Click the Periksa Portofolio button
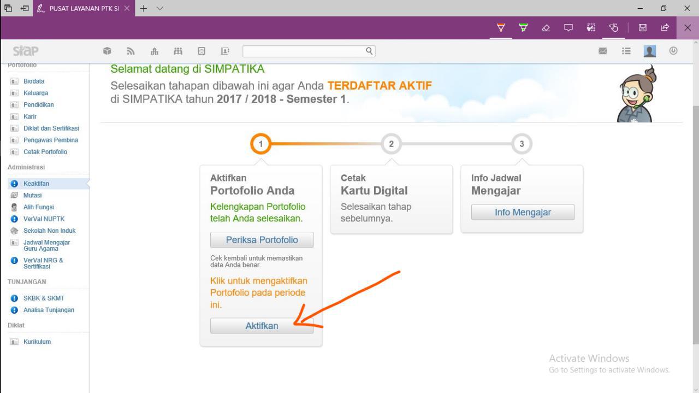The image size is (699, 393). click(x=262, y=240)
